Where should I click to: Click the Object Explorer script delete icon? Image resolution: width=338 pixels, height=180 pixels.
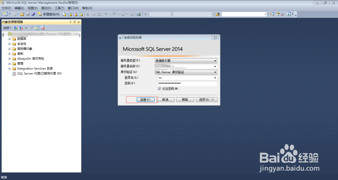pos(43,28)
